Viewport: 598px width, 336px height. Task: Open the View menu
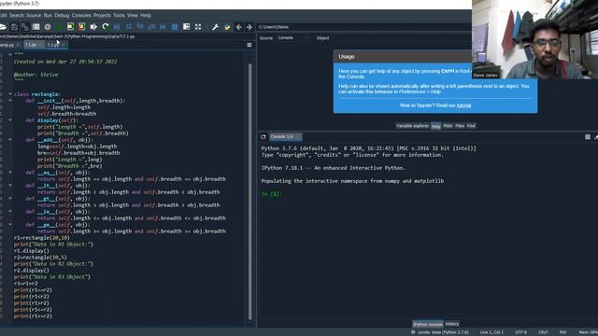point(133,15)
